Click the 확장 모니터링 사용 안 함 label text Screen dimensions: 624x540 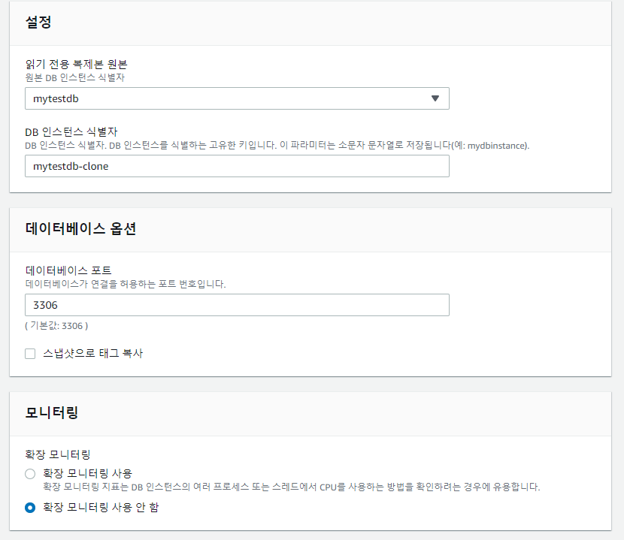click(101, 507)
